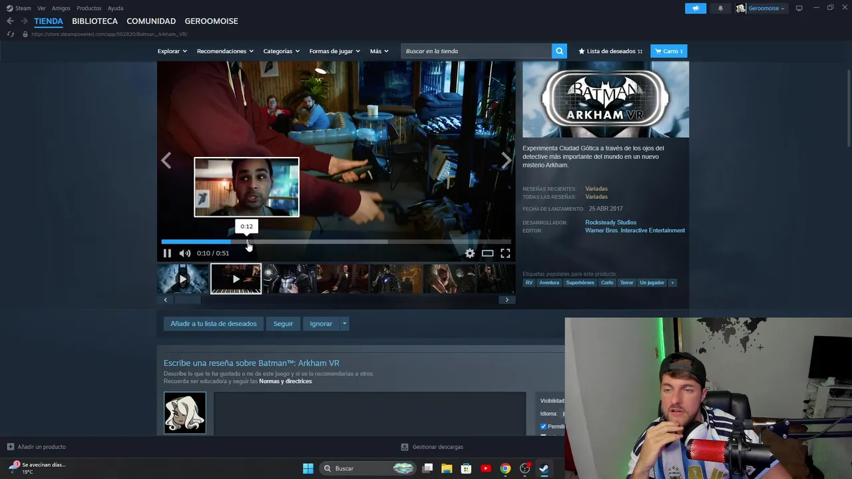Switch to the BIBLIOTECA tab
852x479 pixels.
pyautogui.click(x=95, y=21)
